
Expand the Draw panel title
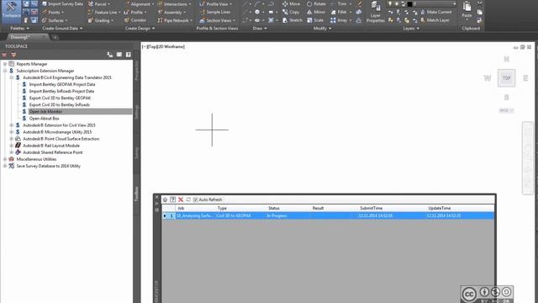pyautogui.click(x=260, y=28)
